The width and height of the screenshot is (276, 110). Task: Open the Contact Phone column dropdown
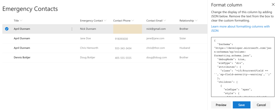click(123, 21)
